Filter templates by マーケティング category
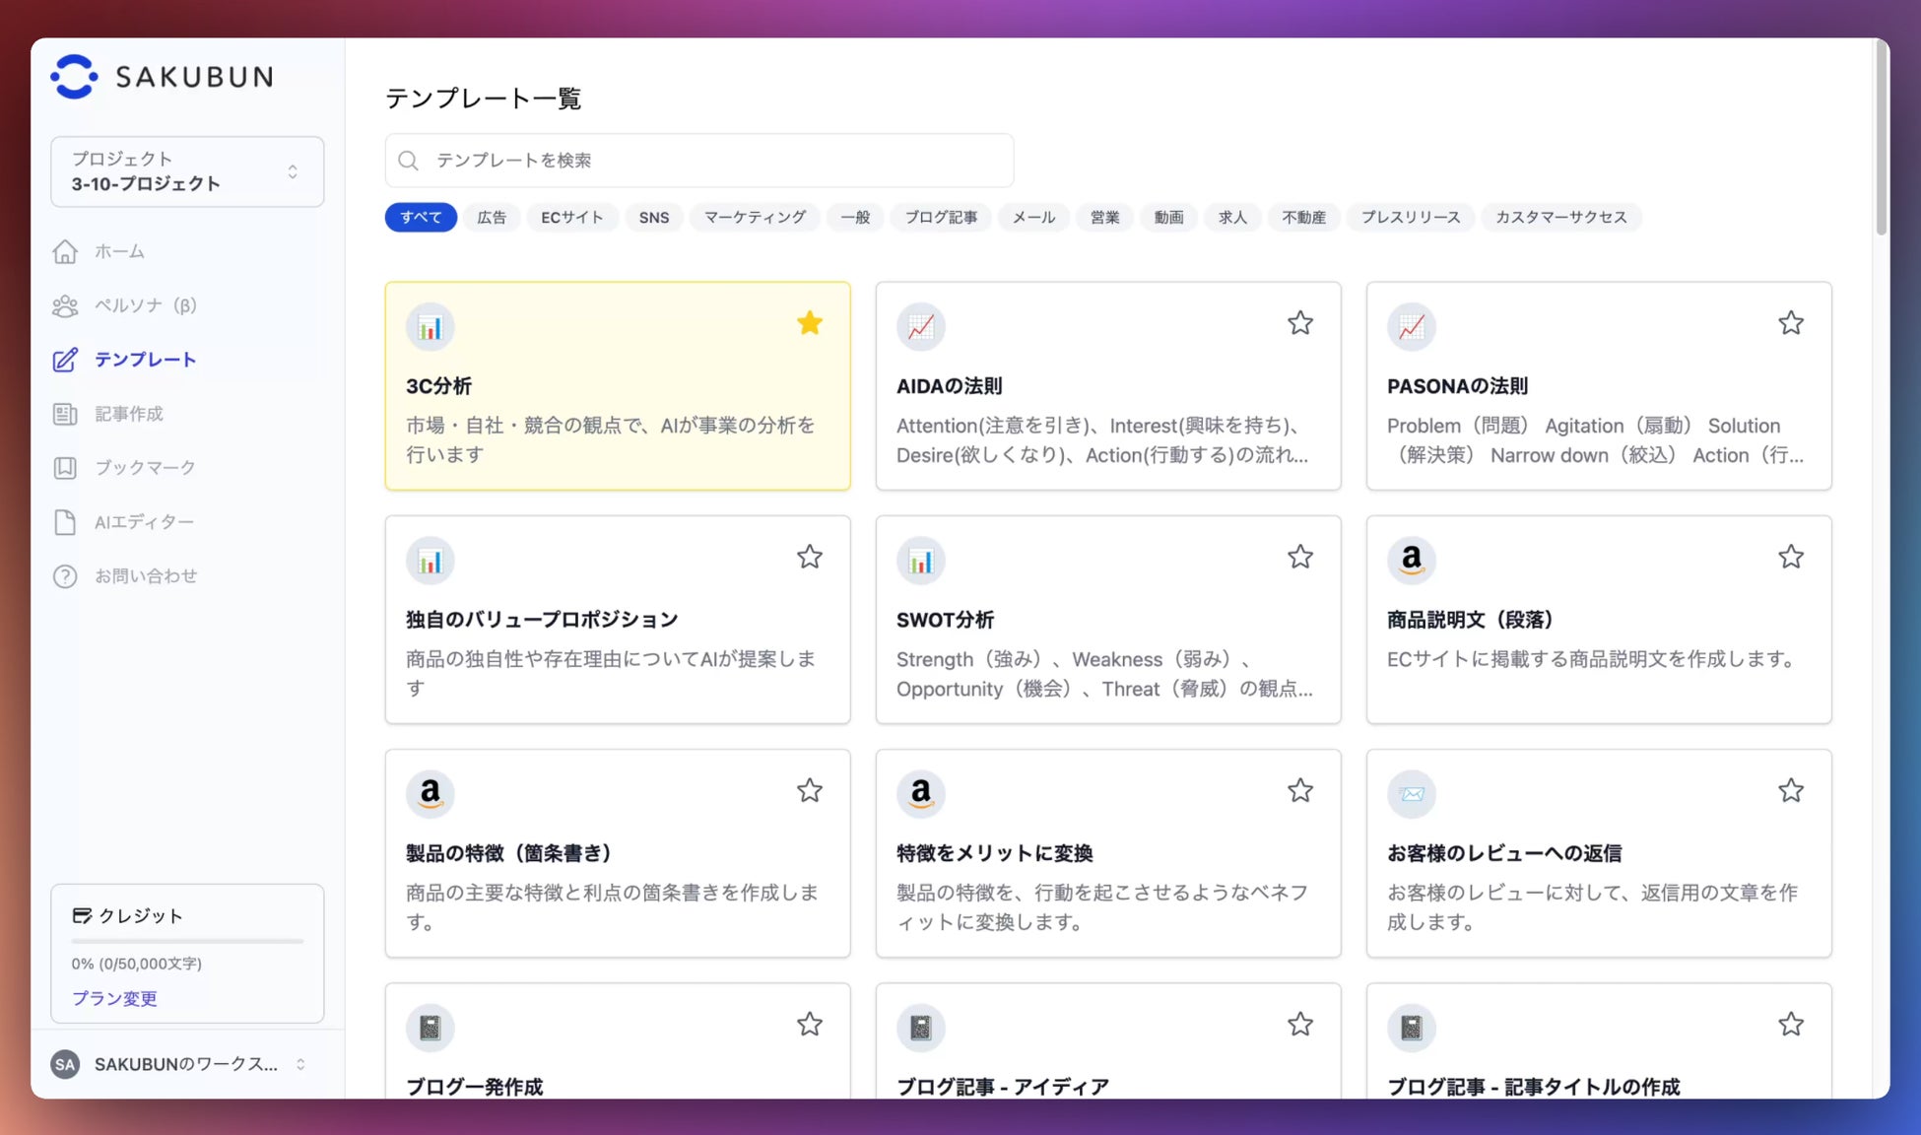This screenshot has height=1135, width=1921. (x=755, y=217)
